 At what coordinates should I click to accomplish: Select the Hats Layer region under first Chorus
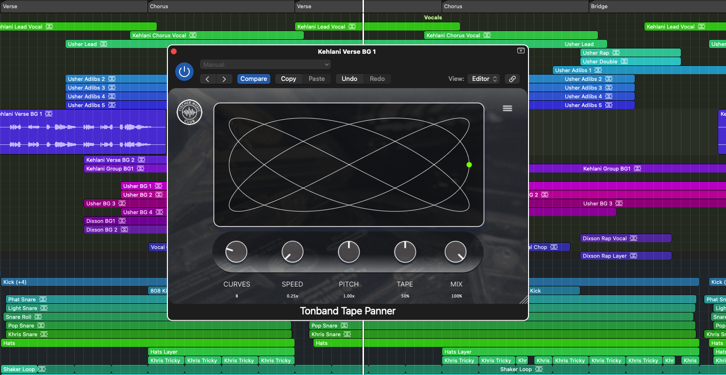pos(221,352)
